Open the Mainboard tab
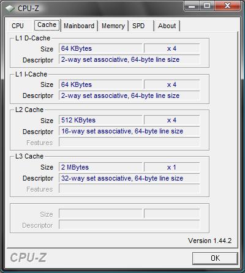 click(x=79, y=26)
